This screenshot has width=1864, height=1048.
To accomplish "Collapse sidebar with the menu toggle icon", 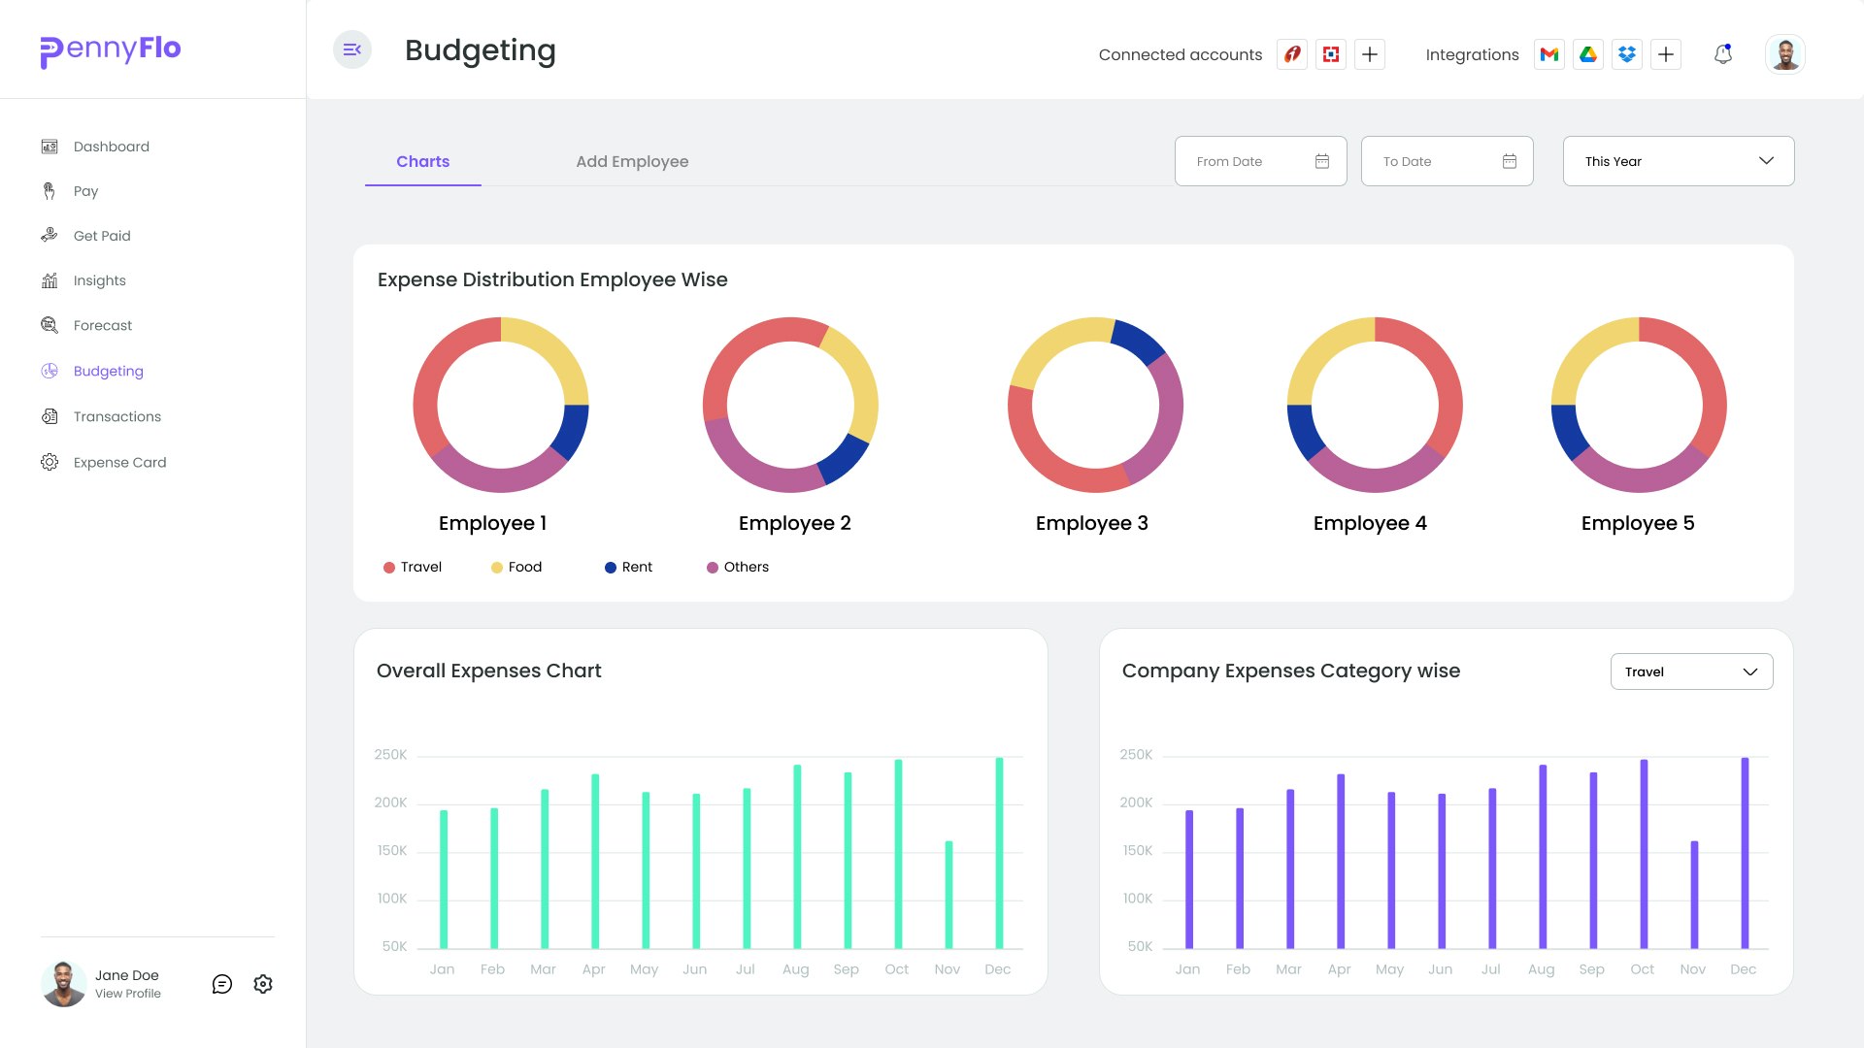I will 352,49.
